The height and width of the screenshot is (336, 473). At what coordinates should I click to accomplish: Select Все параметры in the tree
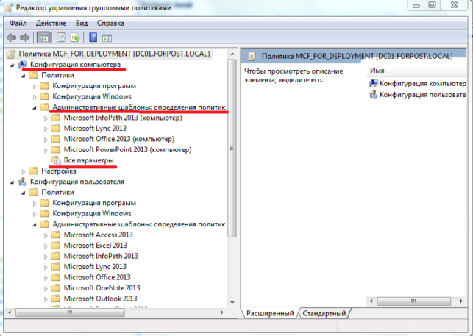tap(89, 160)
